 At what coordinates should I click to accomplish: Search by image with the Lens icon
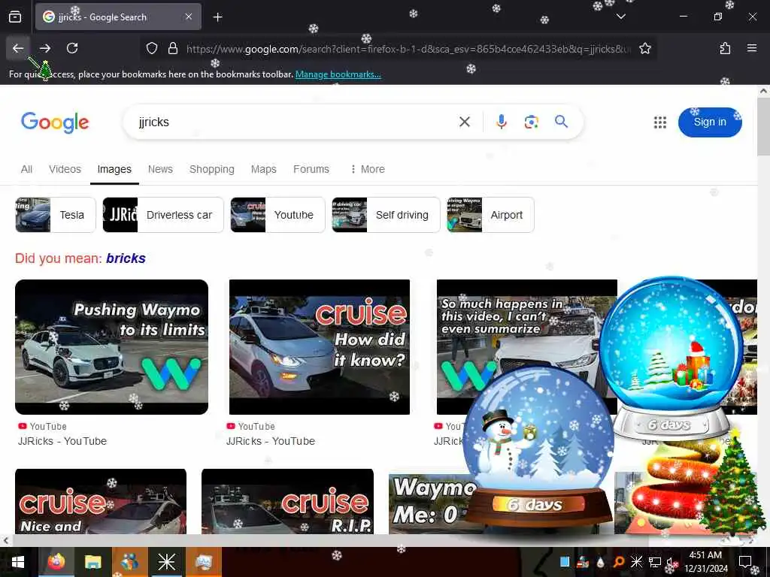pos(531,122)
